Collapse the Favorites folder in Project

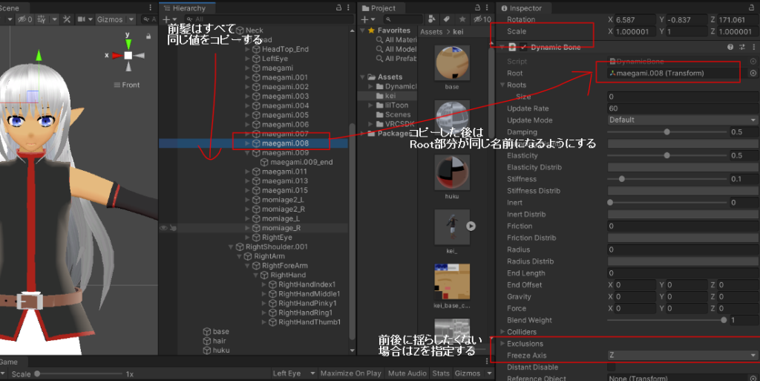363,30
